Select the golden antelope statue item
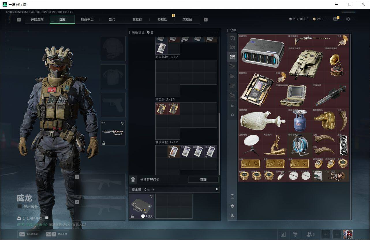 point(275,145)
